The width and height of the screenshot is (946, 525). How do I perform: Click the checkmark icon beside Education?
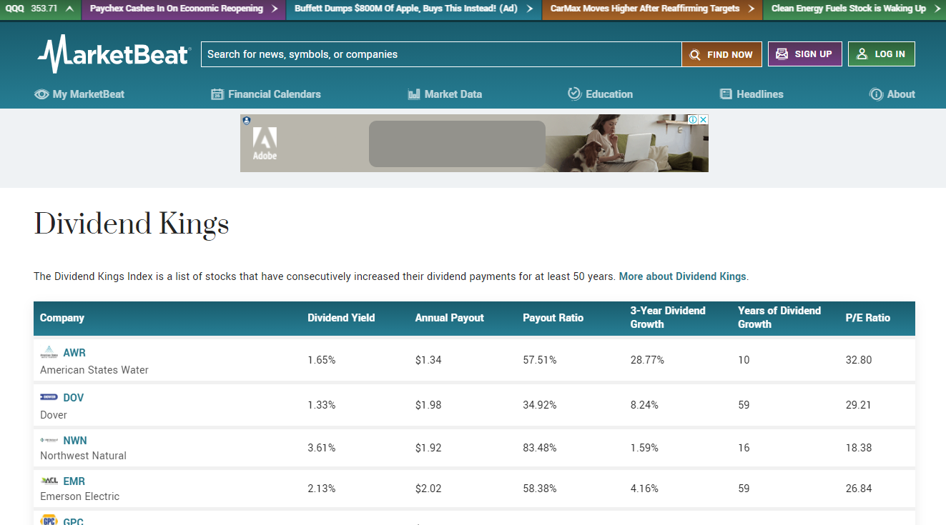pyautogui.click(x=574, y=94)
